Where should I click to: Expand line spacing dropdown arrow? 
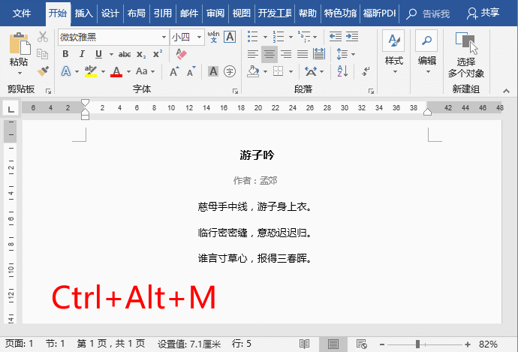point(353,54)
